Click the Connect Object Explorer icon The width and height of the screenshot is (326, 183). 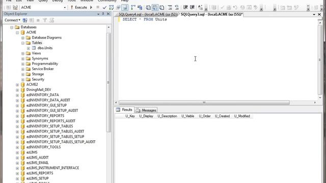pyautogui.click(x=25, y=20)
